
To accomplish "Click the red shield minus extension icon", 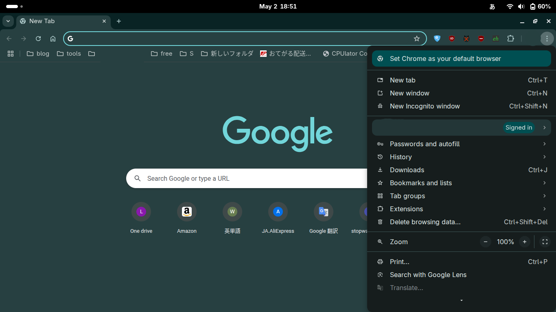I will (x=481, y=39).
